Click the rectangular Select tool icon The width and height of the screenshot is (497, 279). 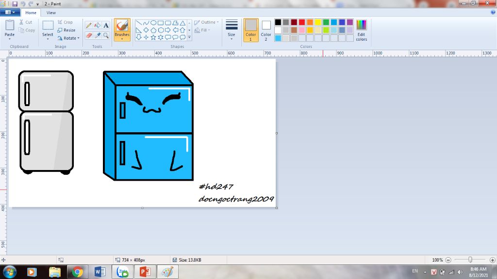48,25
